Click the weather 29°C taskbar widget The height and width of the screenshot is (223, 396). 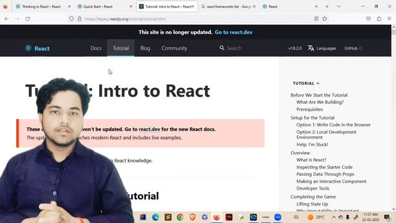pyautogui.click(x=316, y=217)
